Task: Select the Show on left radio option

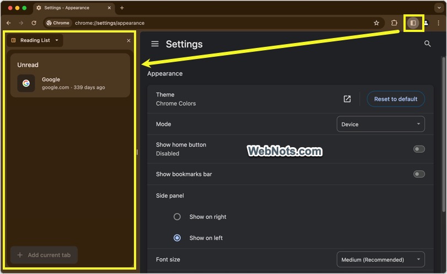Action: point(177,238)
